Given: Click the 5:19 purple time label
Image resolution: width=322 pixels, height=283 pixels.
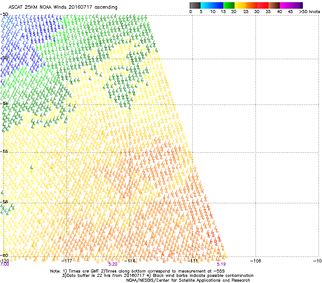Looking at the screenshot, I should [x=221, y=264].
